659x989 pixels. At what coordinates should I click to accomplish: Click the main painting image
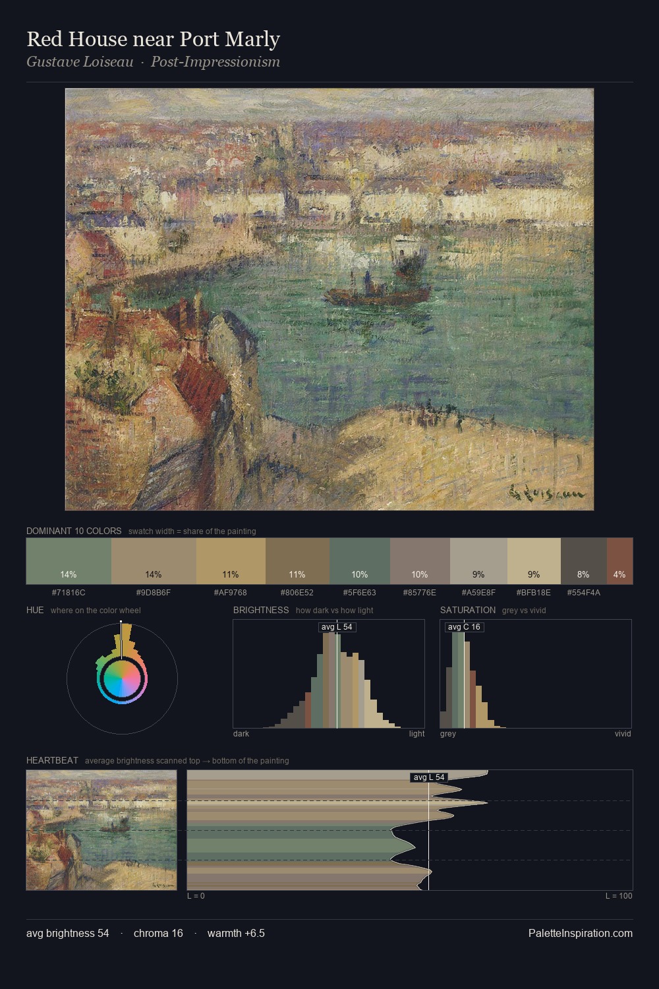point(329,299)
